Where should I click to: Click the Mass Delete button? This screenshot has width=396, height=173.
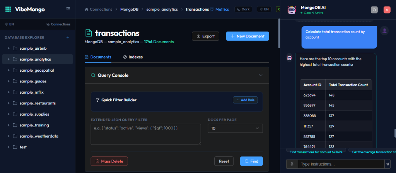coord(109,161)
